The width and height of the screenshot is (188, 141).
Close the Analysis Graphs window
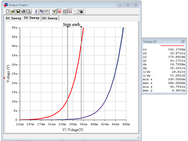point(135,5)
